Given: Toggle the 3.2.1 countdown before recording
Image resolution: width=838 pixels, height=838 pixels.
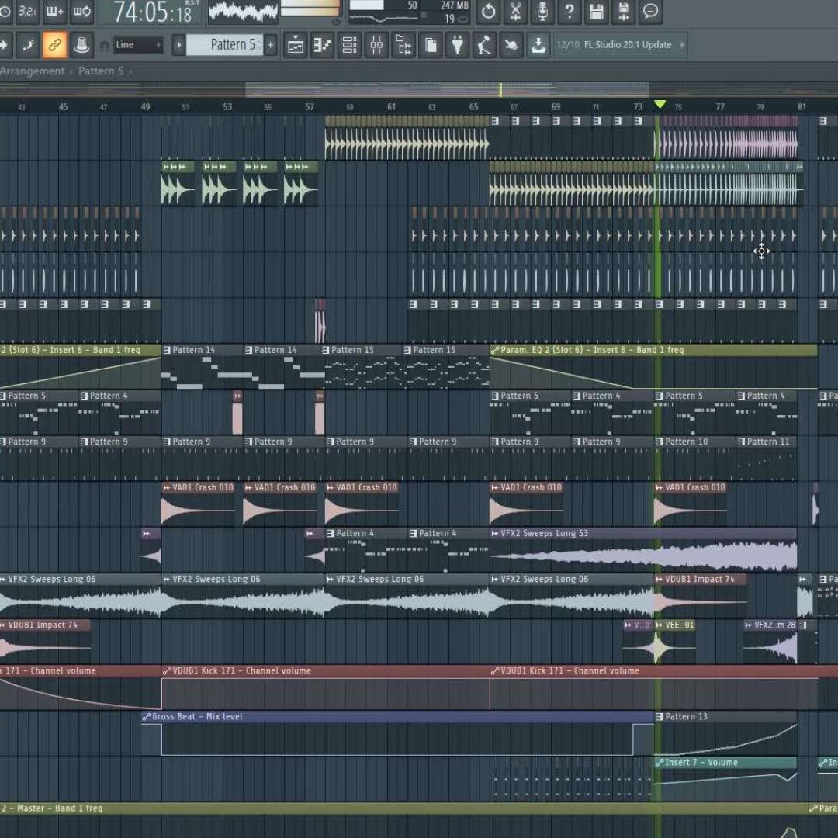Looking at the screenshot, I should 27,11.
